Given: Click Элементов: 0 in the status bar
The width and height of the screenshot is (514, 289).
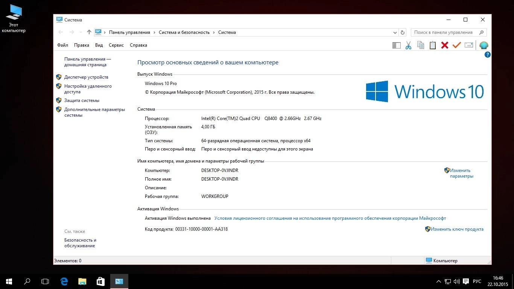Looking at the screenshot, I should (x=68, y=261).
